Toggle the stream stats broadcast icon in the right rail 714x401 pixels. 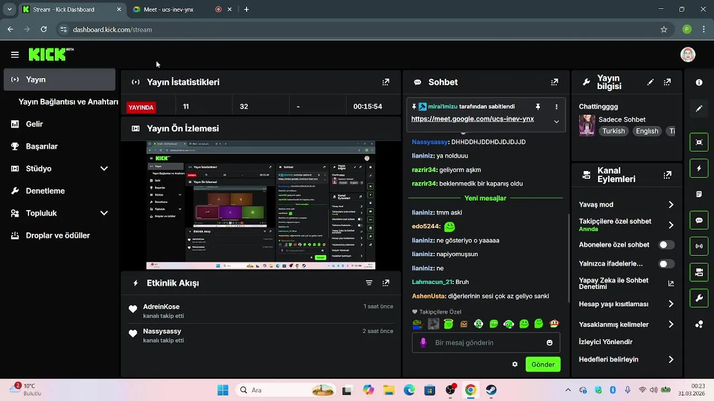point(699,246)
